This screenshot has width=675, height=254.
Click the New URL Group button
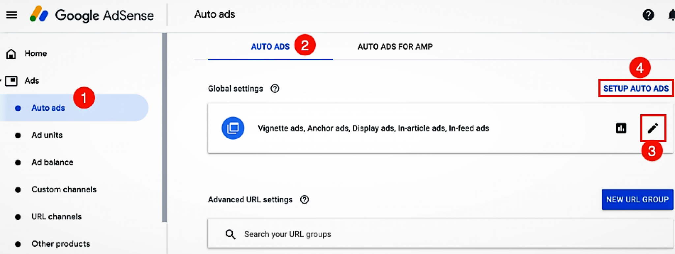click(x=637, y=200)
